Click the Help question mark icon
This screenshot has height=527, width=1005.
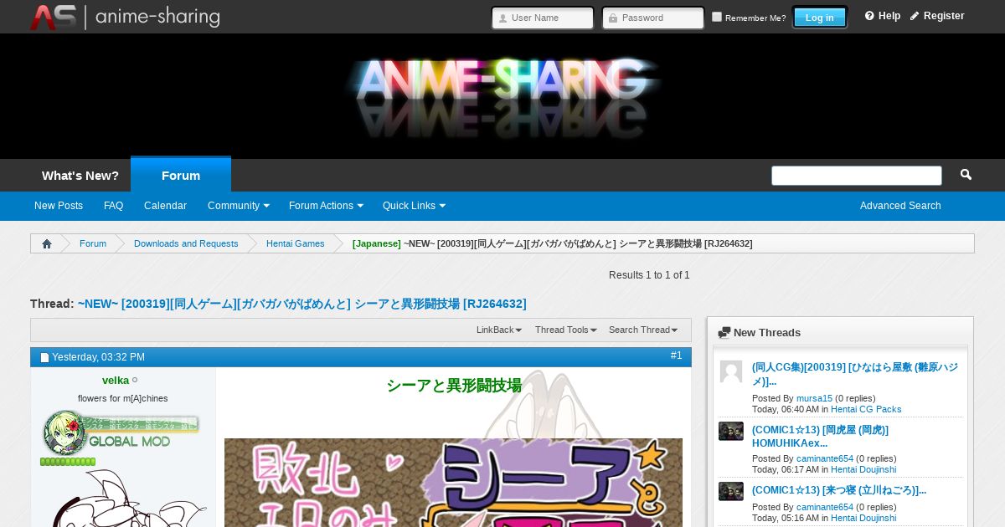pos(869,16)
